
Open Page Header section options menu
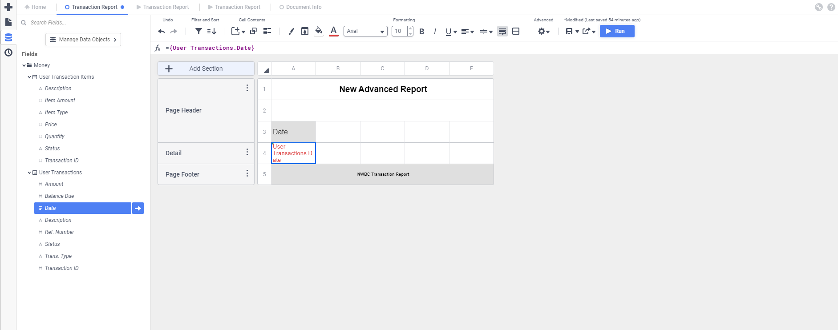click(x=247, y=88)
